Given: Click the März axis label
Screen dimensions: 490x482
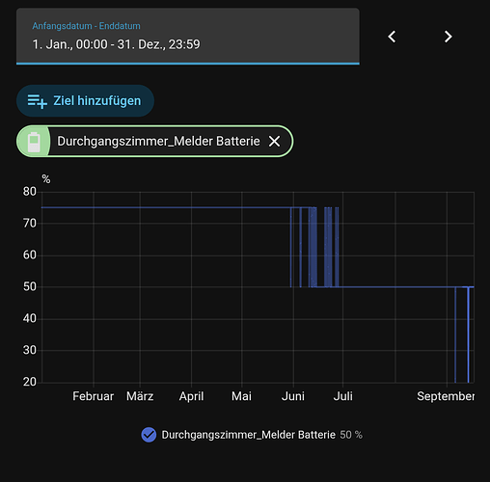Looking at the screenshot, I should [x=140, y=396].
